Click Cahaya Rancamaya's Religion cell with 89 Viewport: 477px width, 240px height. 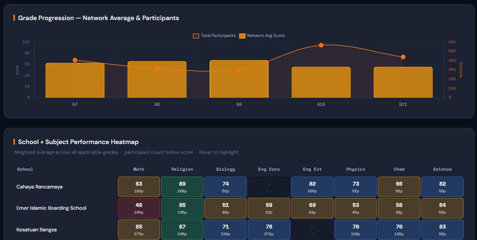coord(182,186)
